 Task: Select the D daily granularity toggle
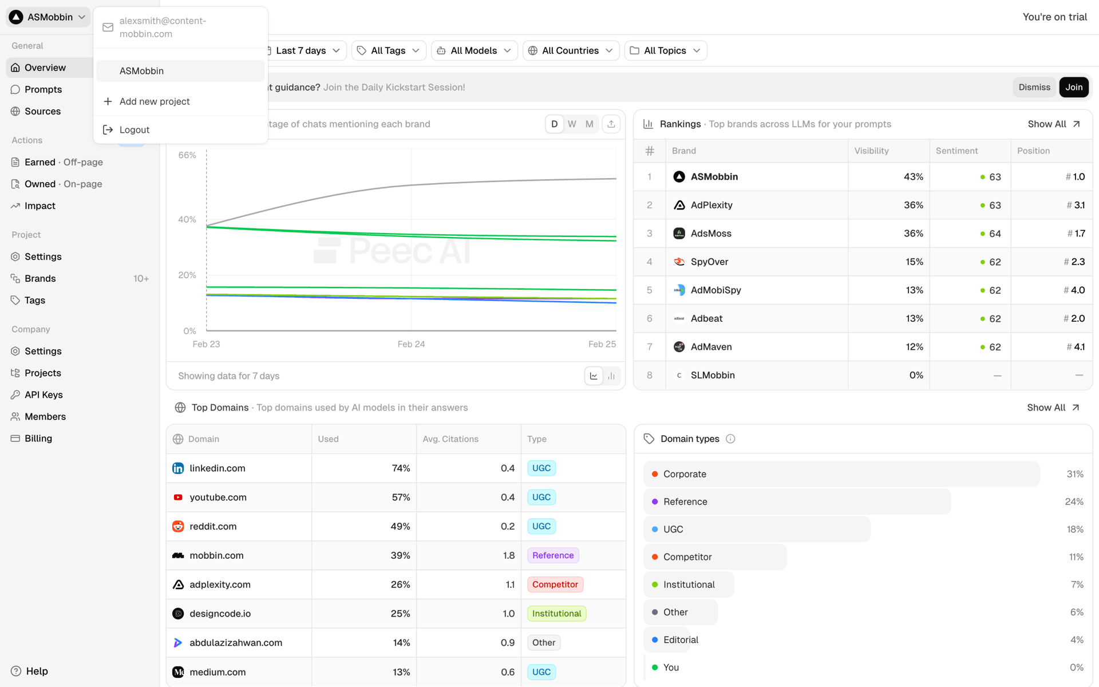(554, 124)
